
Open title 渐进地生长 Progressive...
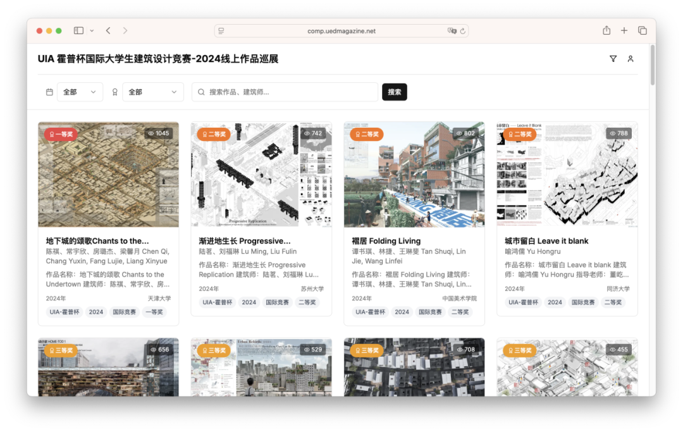[x=245, y=241]
